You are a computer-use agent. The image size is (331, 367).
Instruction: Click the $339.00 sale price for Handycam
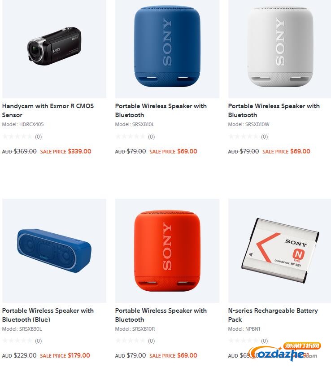coord(79,152)
